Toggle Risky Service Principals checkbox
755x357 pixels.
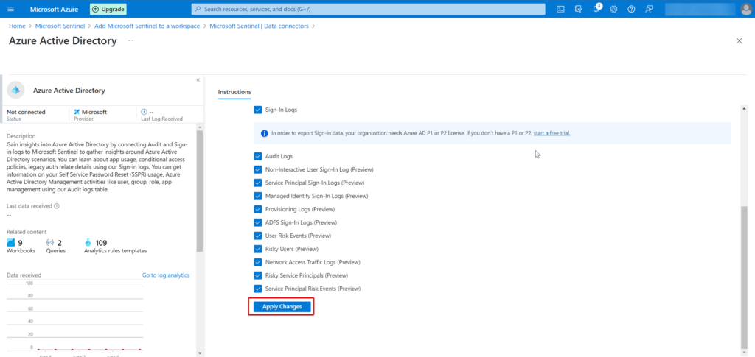pyautogui.click(x=257, y=275)
